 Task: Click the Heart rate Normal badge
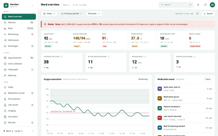coord(48,46)
